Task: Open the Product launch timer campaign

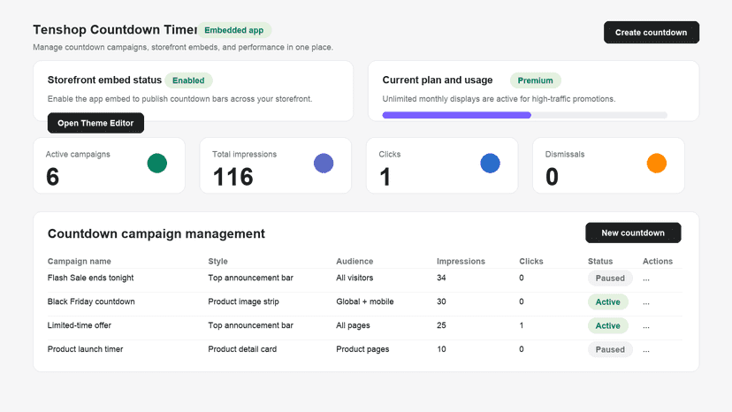Action: (x=86, y=349)
